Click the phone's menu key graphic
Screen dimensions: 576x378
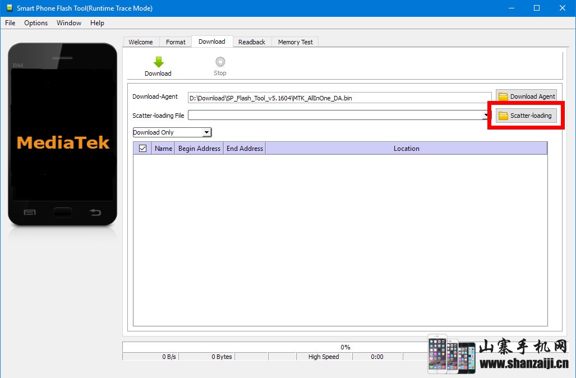click(30, 213)
